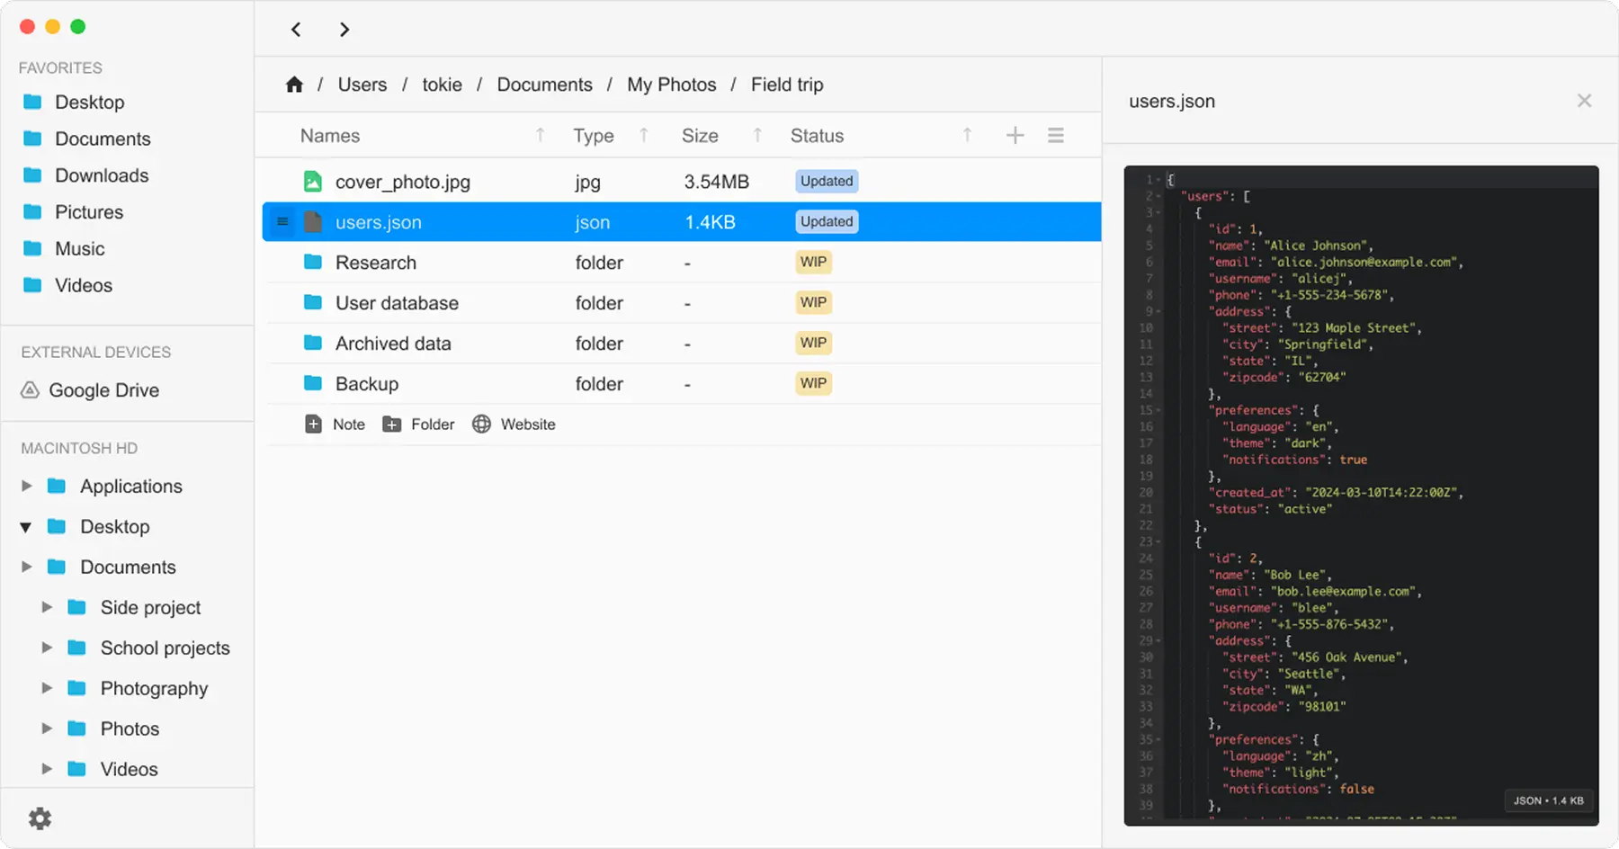Go back using the left arrow
The image size is (1619, 849).
tap(296, 30)
